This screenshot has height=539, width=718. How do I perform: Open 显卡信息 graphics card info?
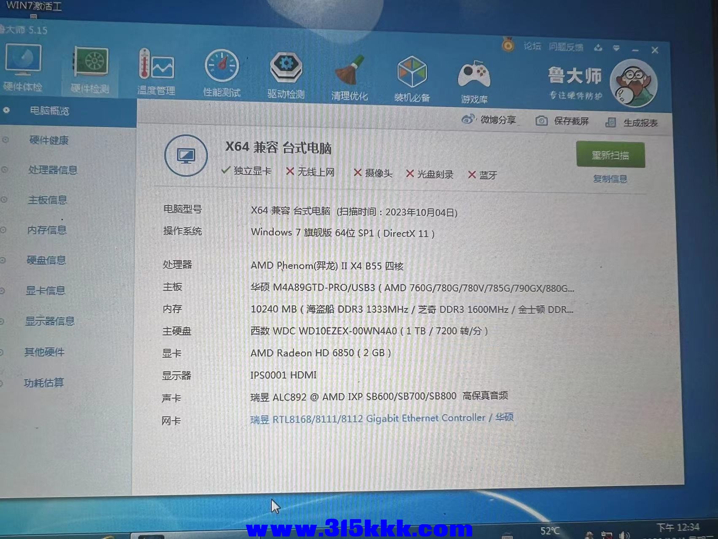point(46,291)
